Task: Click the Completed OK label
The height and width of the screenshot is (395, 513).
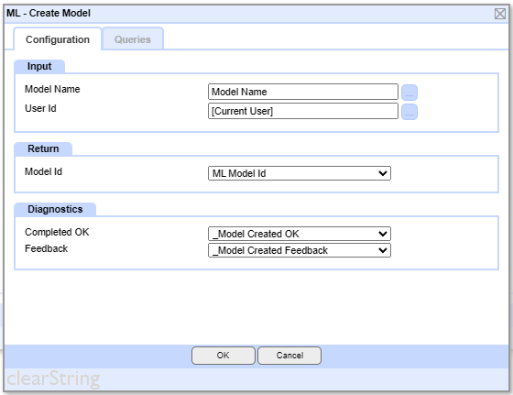Action: tap(57, 232)
